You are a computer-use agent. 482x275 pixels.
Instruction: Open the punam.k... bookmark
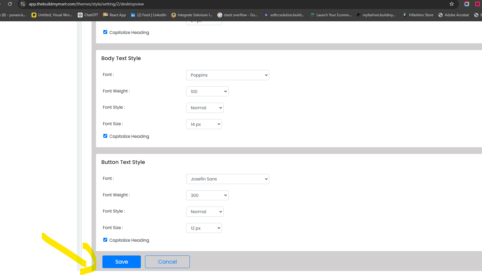[13, 15]
